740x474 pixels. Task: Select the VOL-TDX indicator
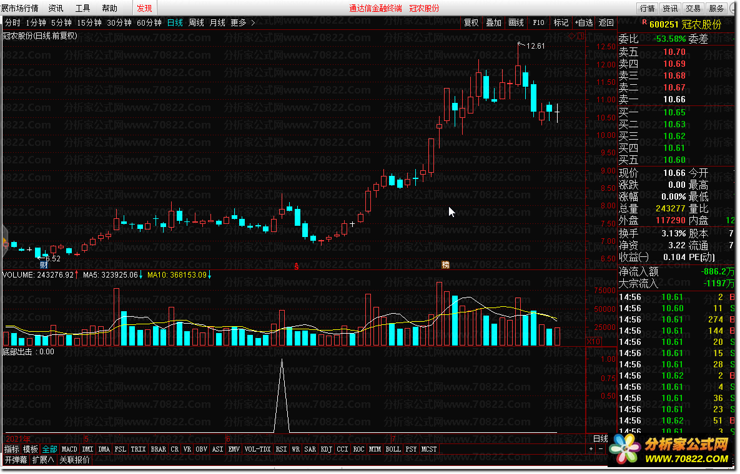click(x=258, y=450)
